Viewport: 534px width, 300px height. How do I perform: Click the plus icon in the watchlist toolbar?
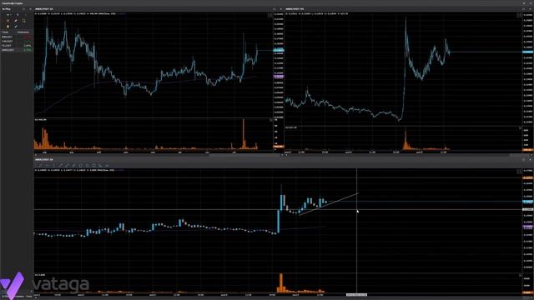[x=8, y=15]
